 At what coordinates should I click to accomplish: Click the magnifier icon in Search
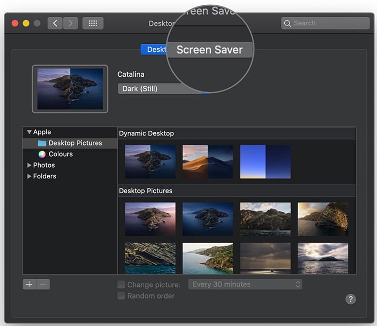point(287,23)
